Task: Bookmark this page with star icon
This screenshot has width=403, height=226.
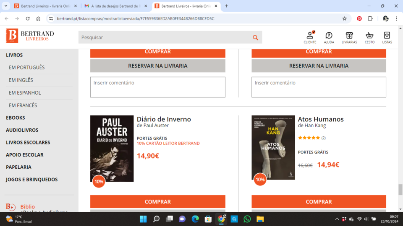Action: pyautogui.click(x=345, y=18)
